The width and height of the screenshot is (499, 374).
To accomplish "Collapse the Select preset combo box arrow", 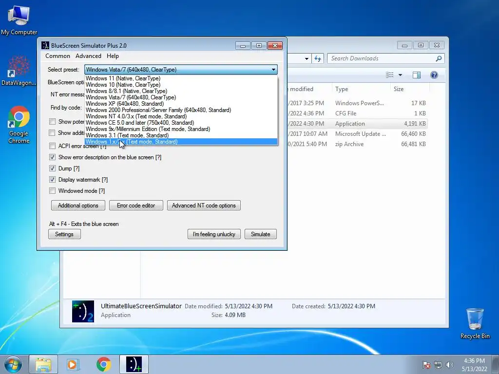I will [x=273, y=70].
